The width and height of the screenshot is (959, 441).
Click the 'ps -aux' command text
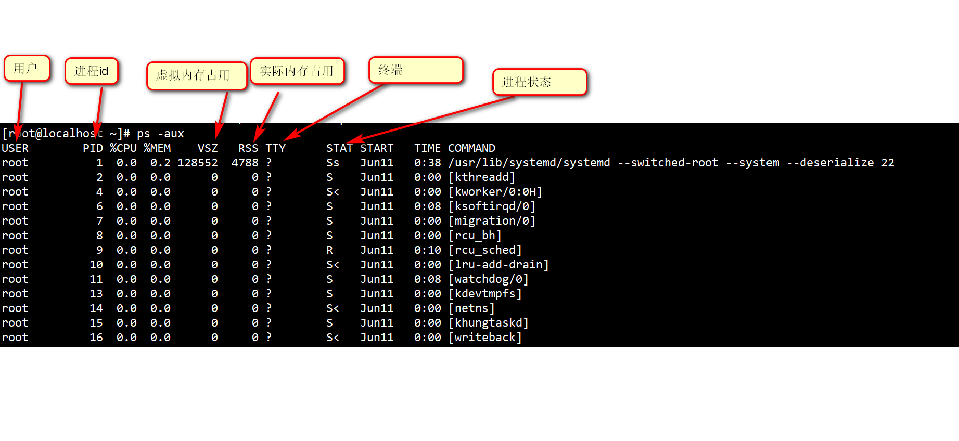[x=161, y=134]
